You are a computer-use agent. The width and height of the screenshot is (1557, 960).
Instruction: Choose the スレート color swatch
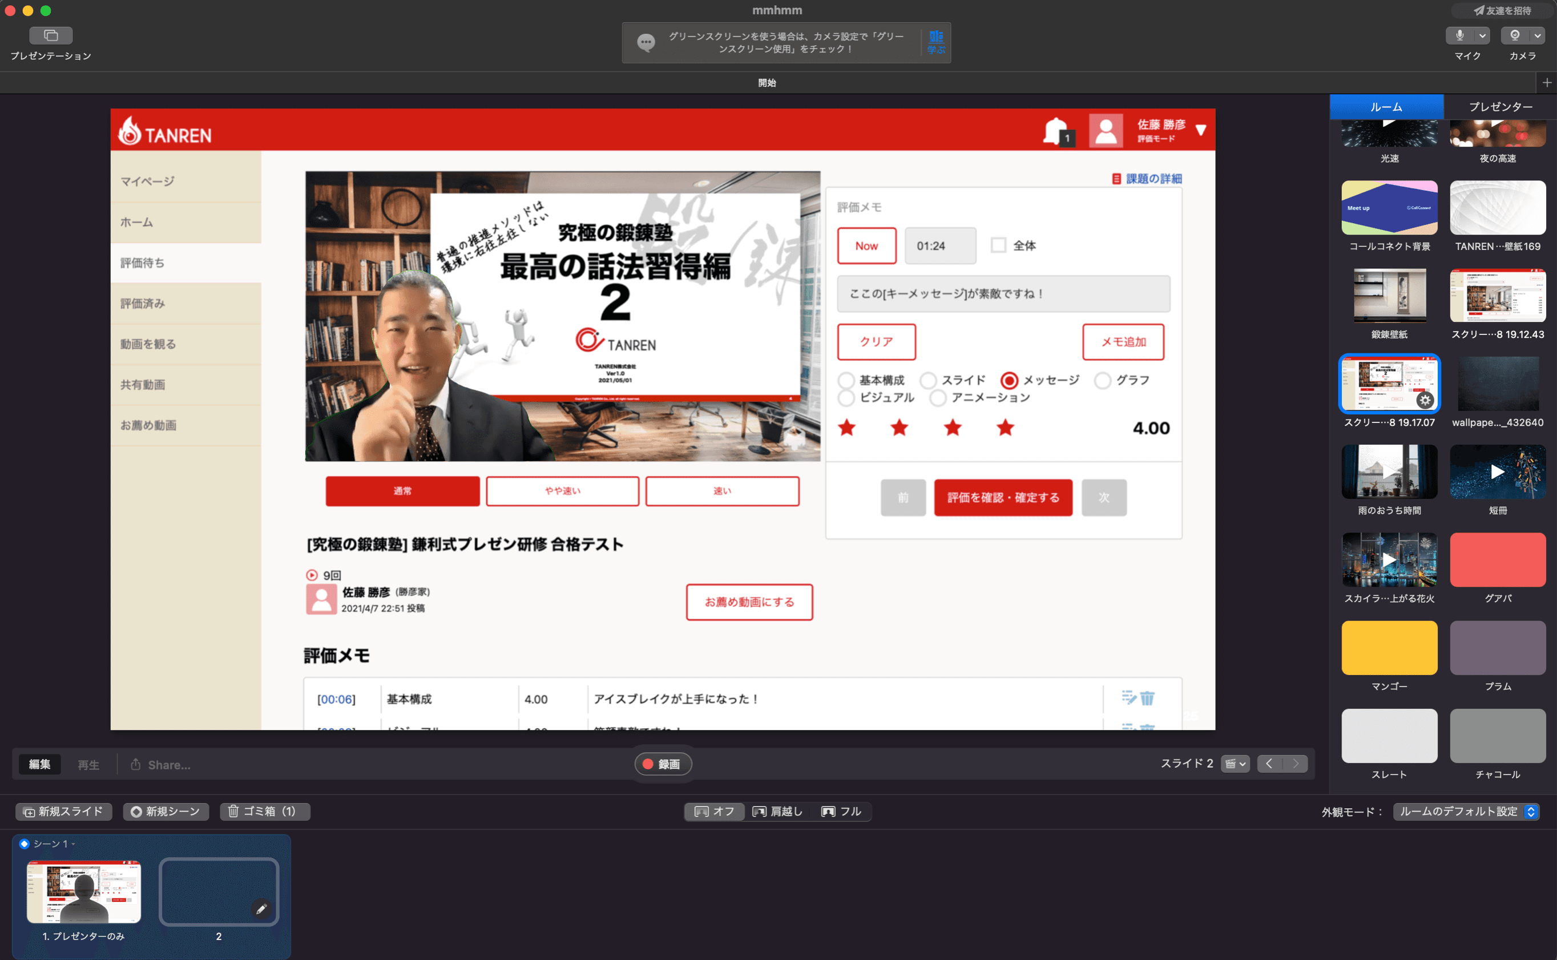pos(1389,736)
